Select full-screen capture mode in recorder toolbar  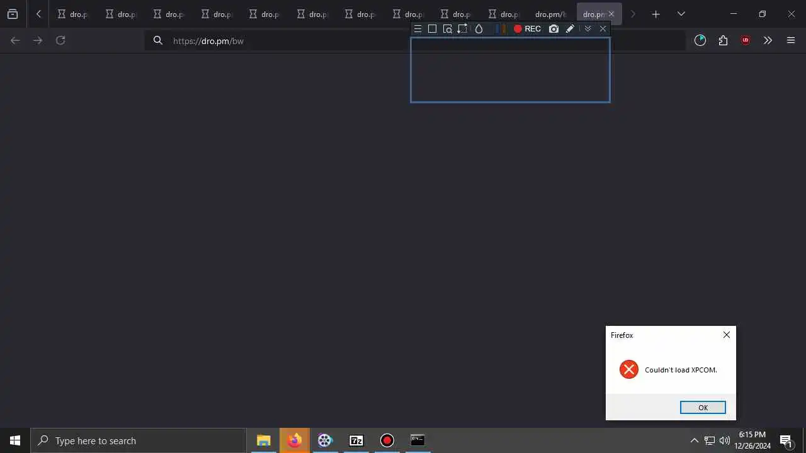tap(432, 29)
